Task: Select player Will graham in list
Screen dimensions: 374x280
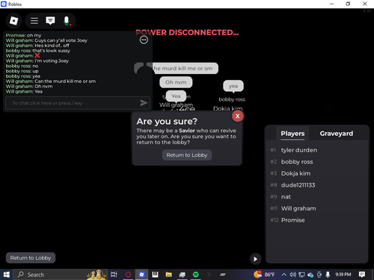Action: [298, 208]
